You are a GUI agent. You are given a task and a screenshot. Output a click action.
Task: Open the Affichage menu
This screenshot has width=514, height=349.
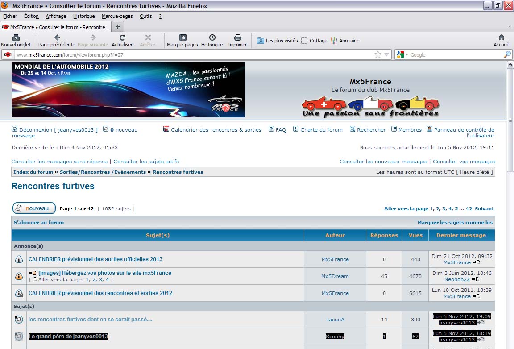[x=56, y=16]
